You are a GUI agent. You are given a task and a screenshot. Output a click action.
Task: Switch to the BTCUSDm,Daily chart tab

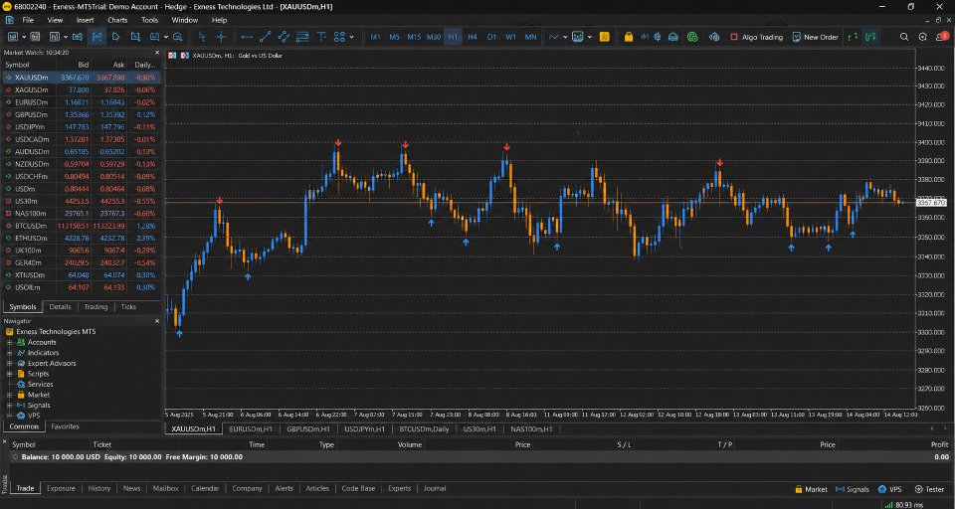pos(424,428)
